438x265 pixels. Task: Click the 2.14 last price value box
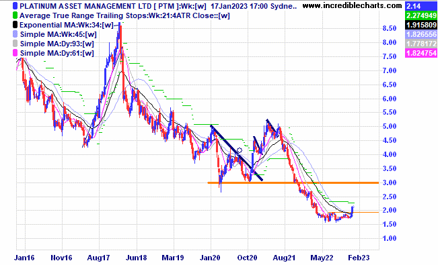click(x=421, y=6)
